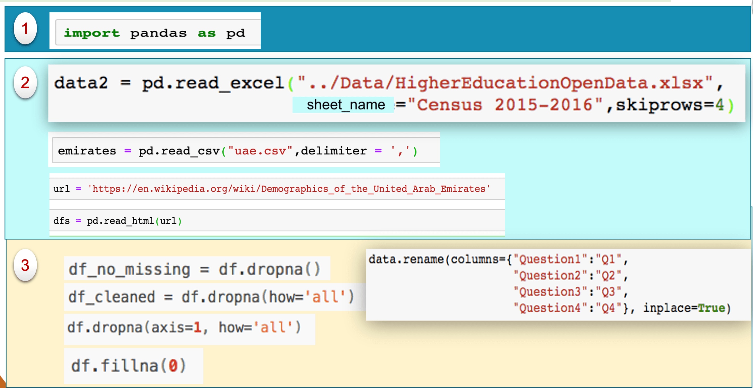Click the number 2 step badge

coord(25,83)
